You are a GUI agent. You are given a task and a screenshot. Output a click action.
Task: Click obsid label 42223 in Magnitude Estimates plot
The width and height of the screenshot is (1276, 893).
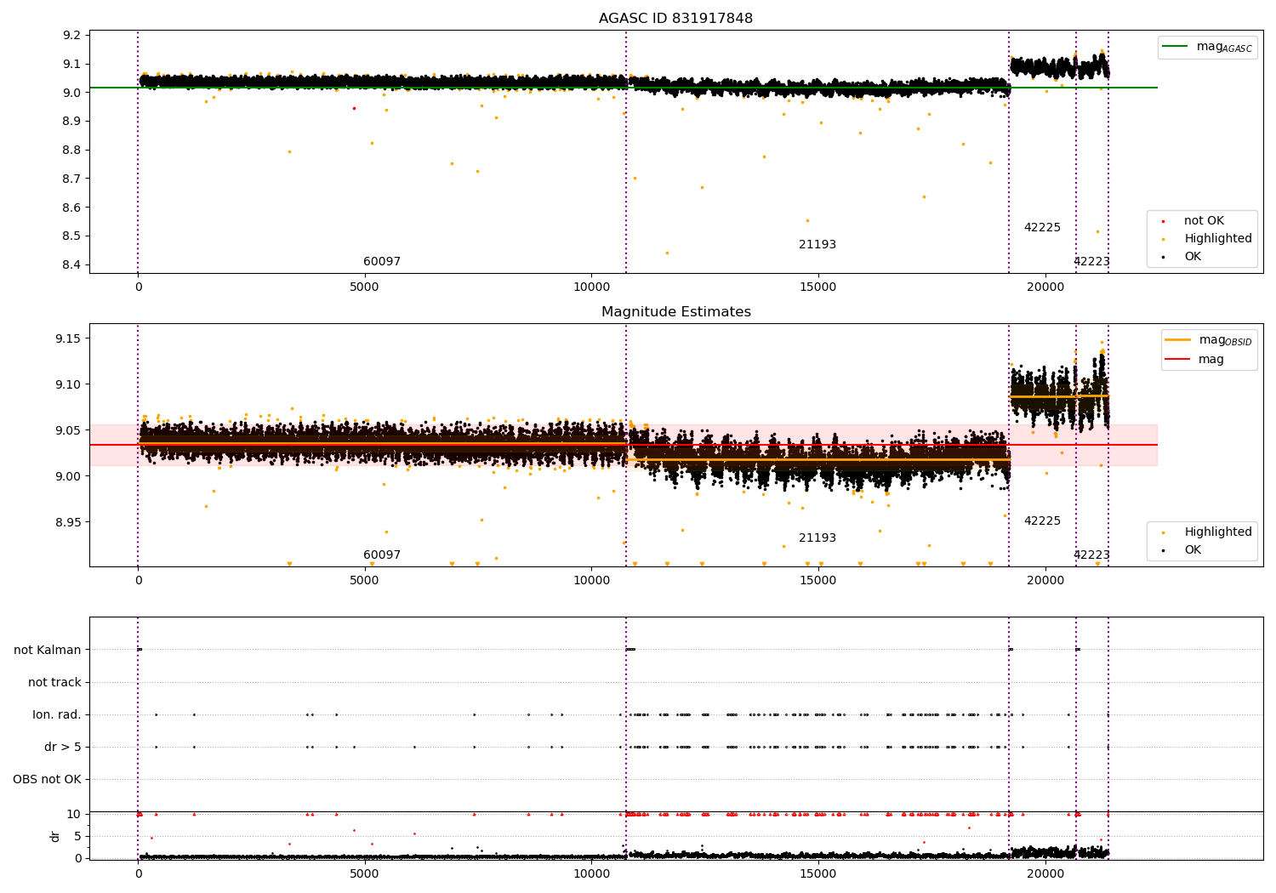tap(1091, 555)
